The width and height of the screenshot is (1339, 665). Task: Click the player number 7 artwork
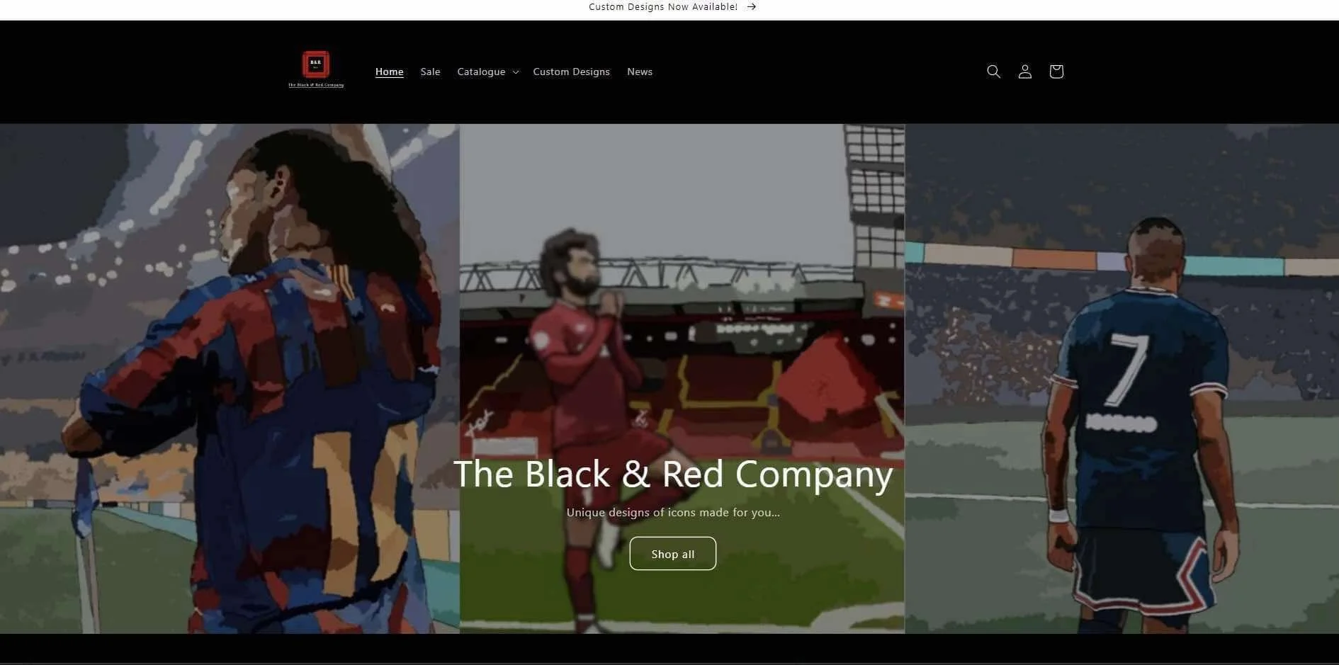pos(1122,379)
